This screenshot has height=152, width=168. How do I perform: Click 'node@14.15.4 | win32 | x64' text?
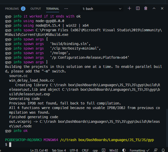(62, 25)
